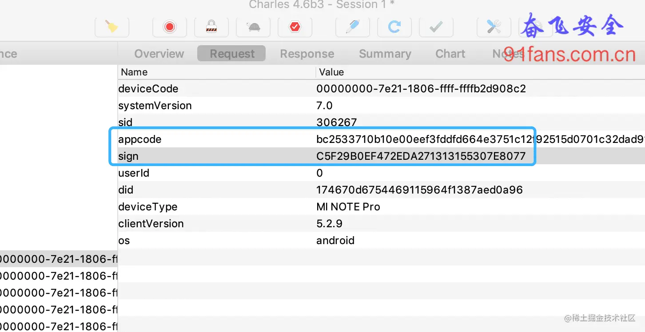
Task: Click the broom Clear Session icon
Action: [x=112, y=28]
